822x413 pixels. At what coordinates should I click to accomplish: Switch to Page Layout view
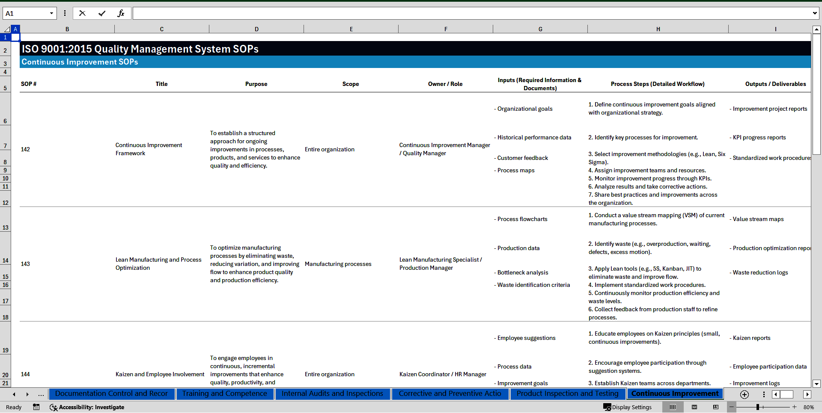point(694,407)
